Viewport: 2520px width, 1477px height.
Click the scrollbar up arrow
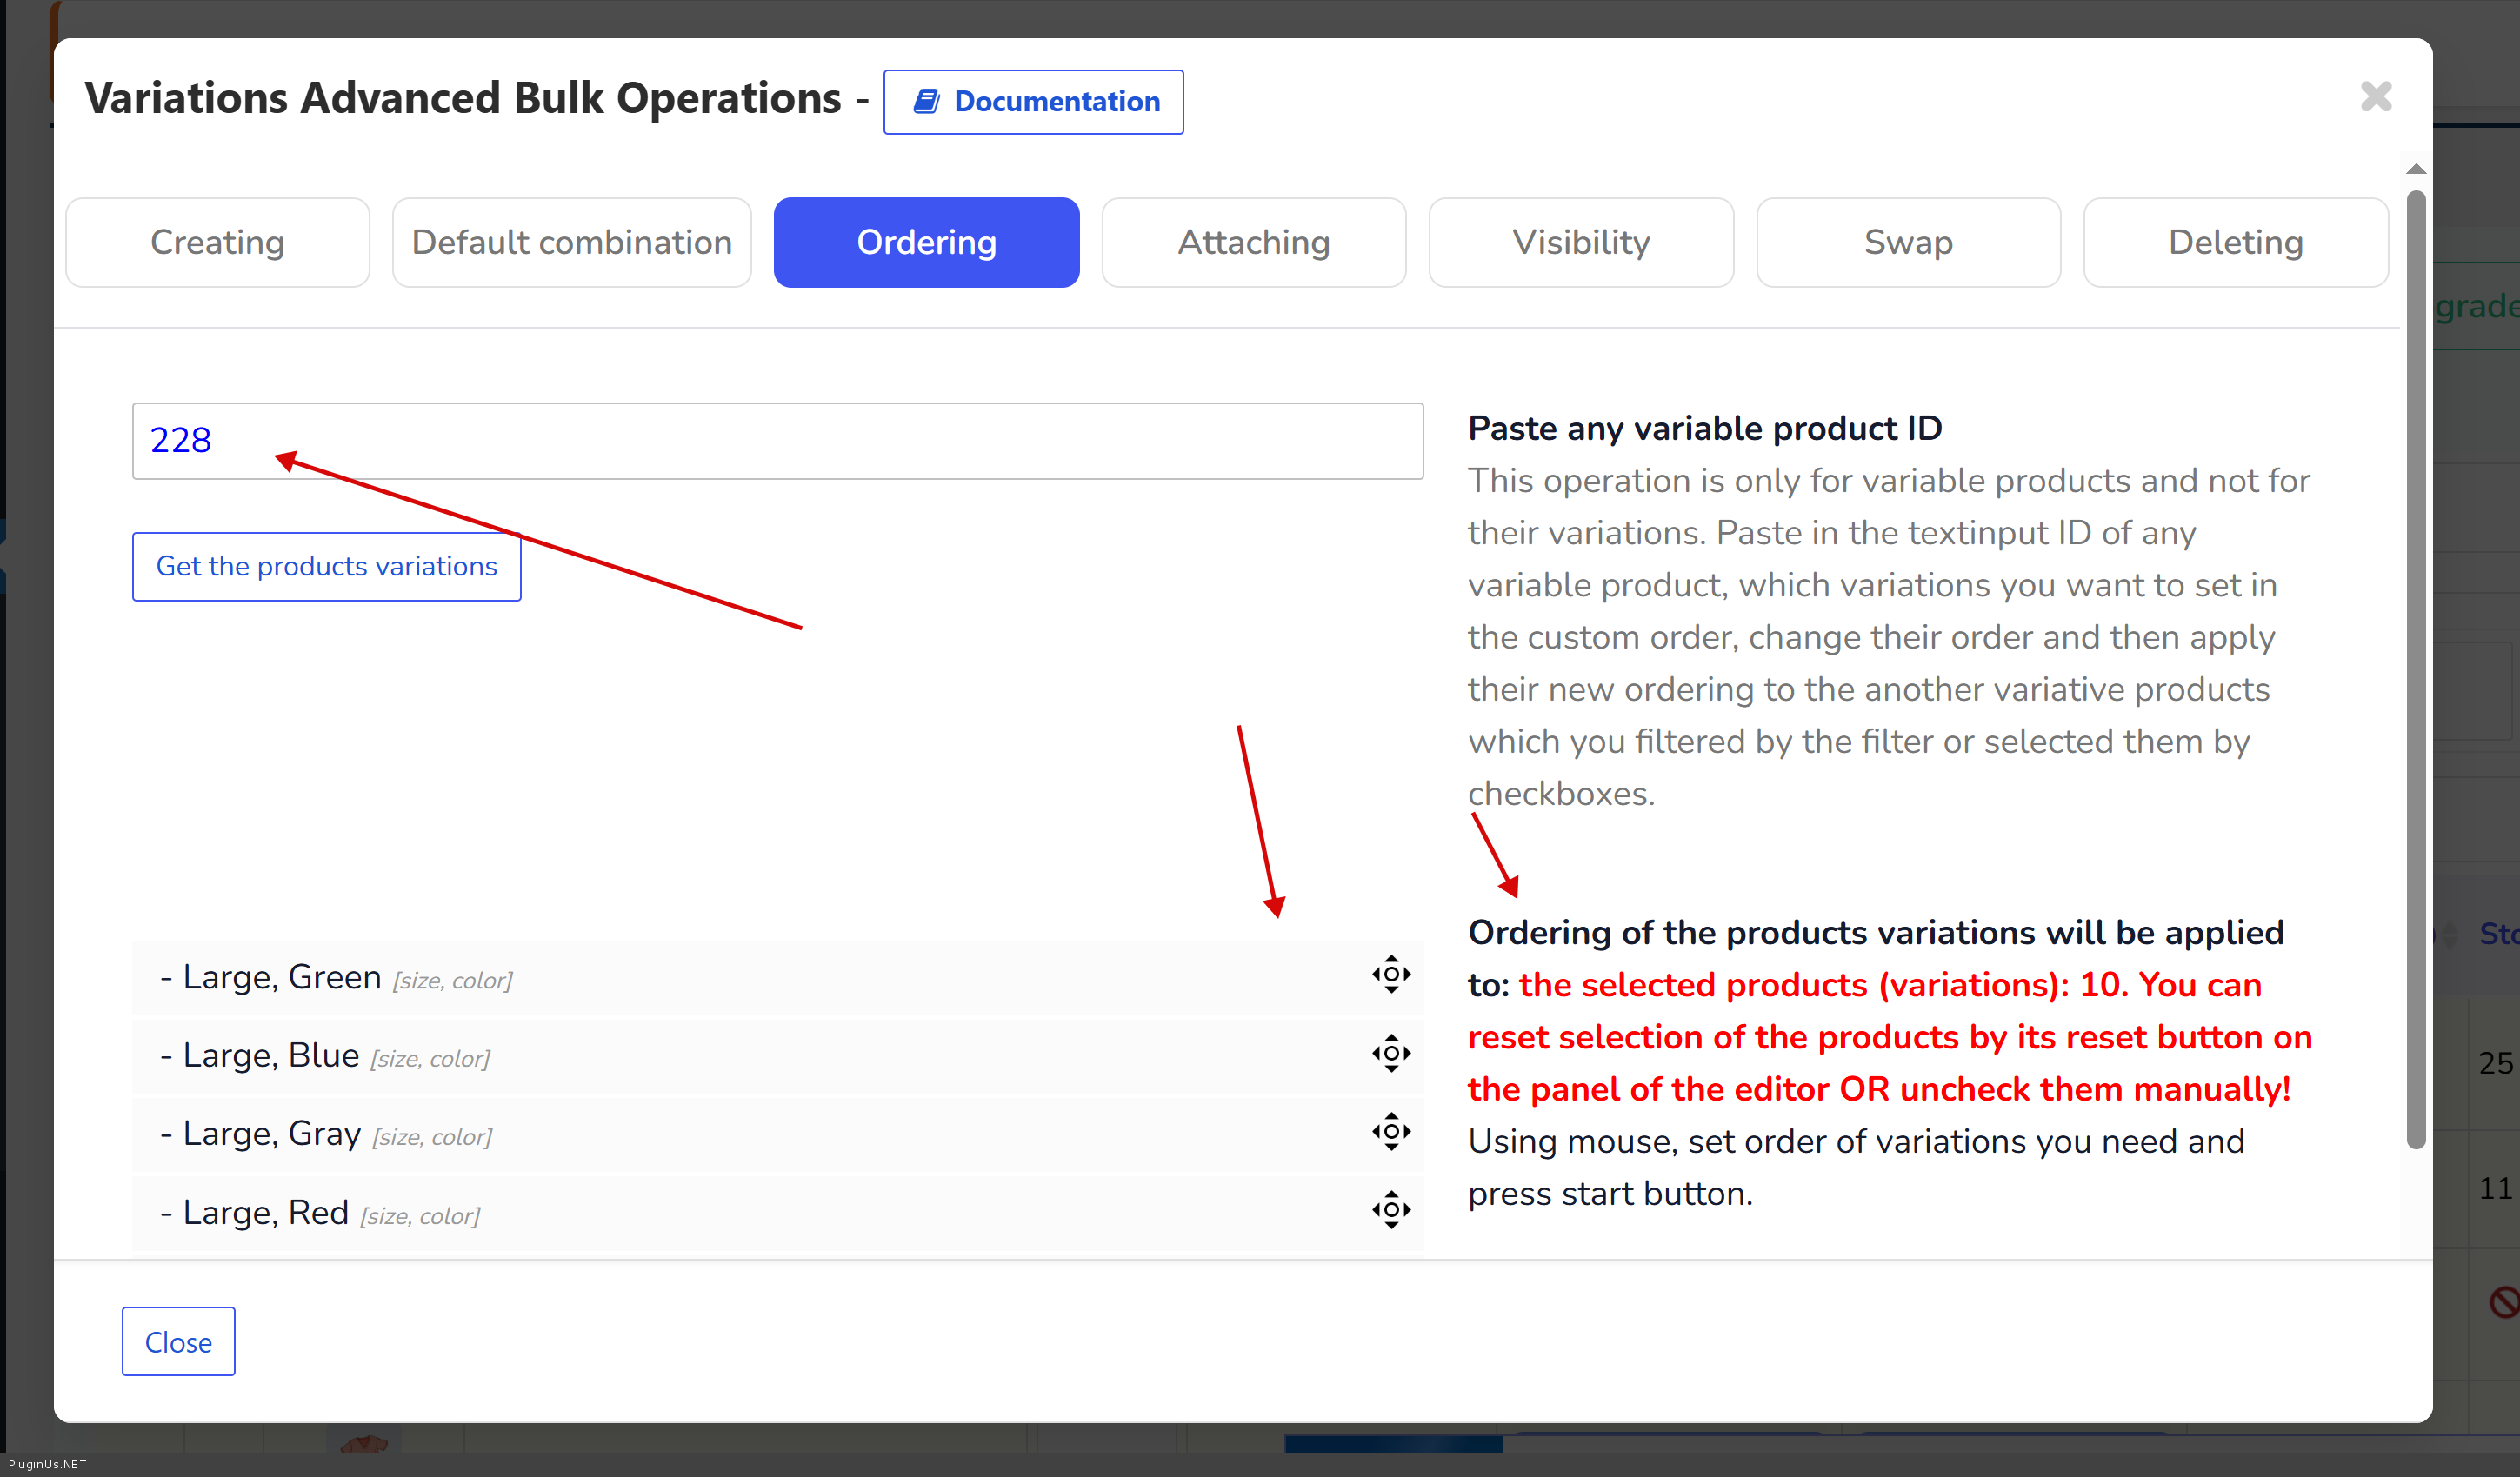click(2415, 169)
